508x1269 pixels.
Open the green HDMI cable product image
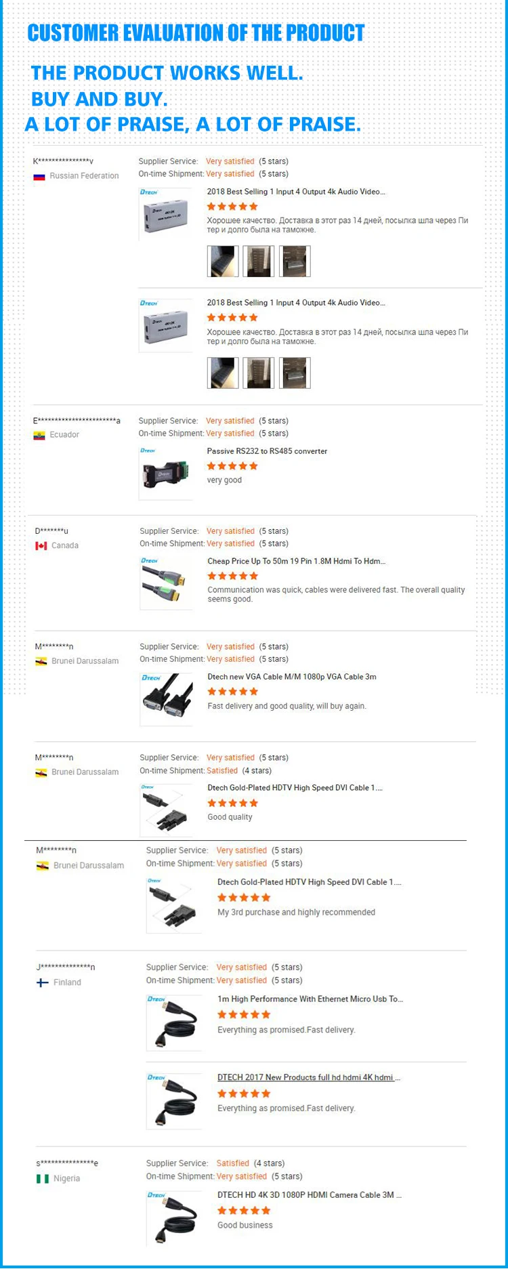[167, 583]
